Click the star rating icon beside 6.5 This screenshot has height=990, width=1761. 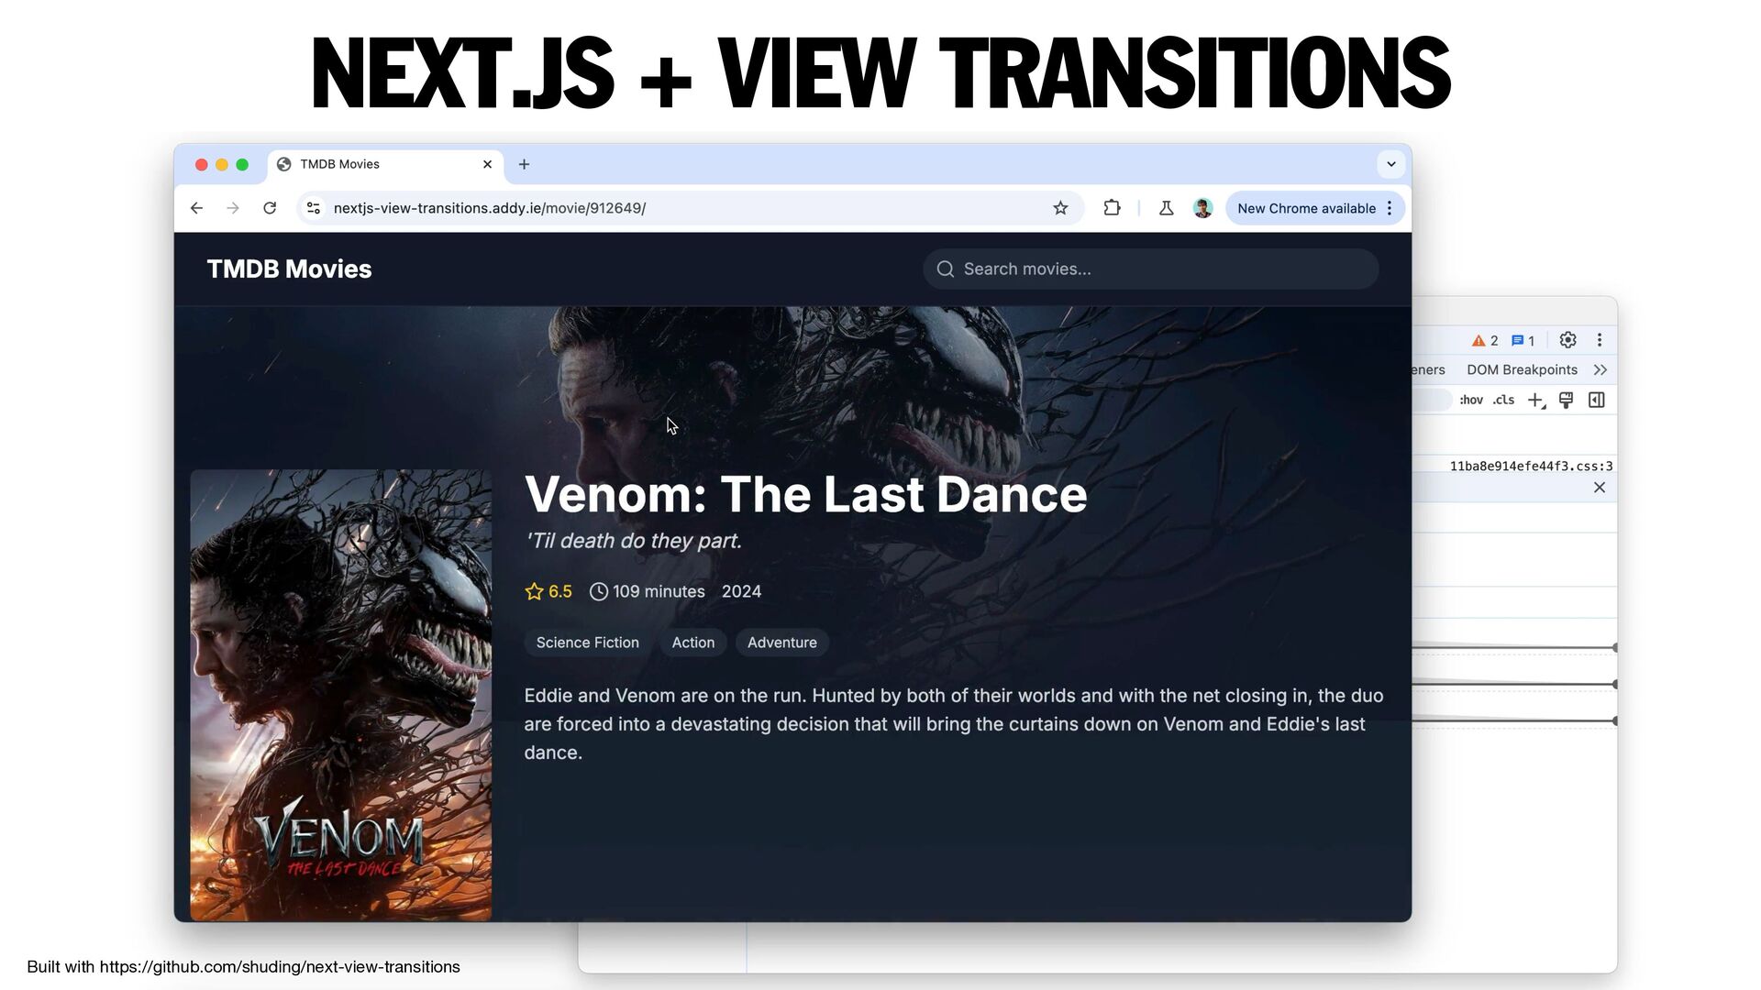pos(534,591)
